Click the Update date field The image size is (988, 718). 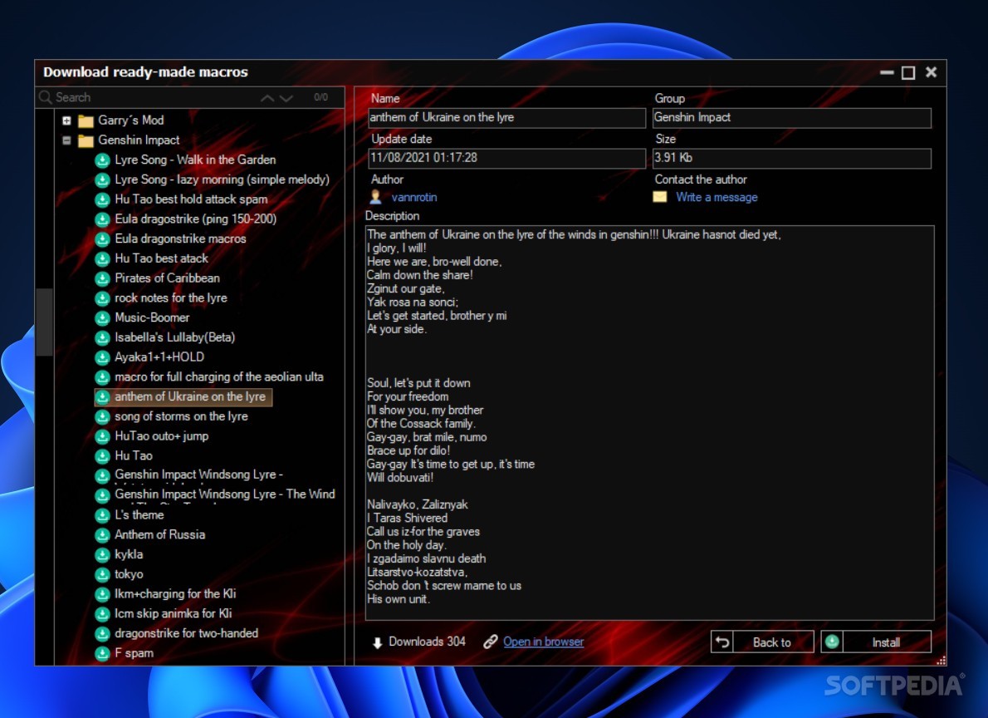(507, 159)
